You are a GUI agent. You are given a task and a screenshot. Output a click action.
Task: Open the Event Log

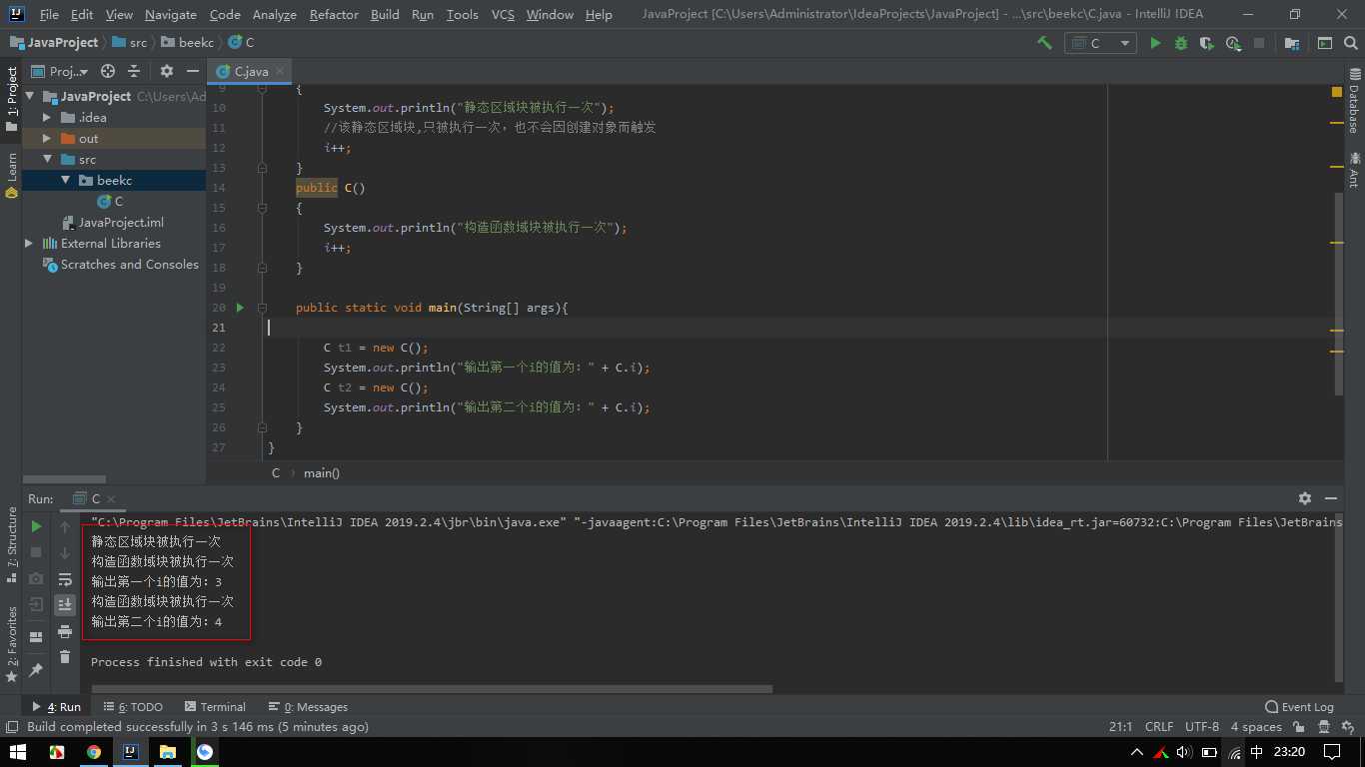point(1299,706)
